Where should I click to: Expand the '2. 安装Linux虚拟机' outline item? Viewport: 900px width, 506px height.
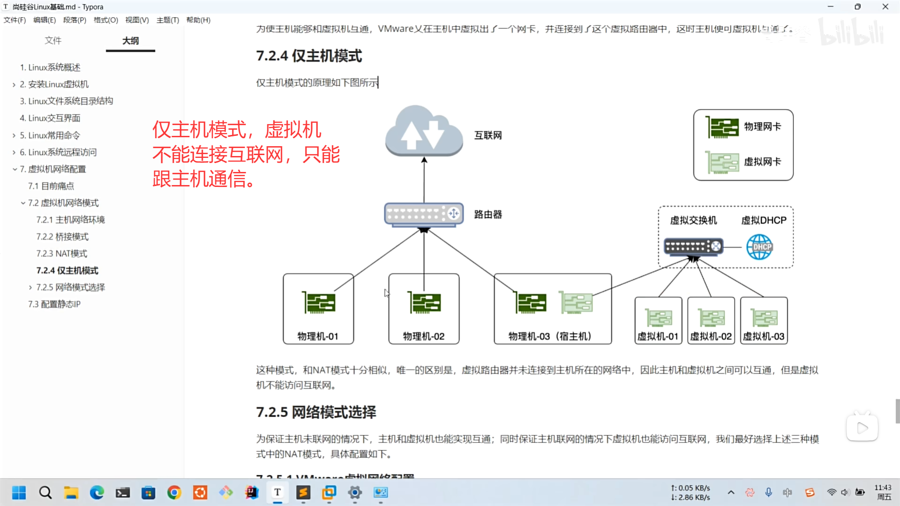coord(14,85)
